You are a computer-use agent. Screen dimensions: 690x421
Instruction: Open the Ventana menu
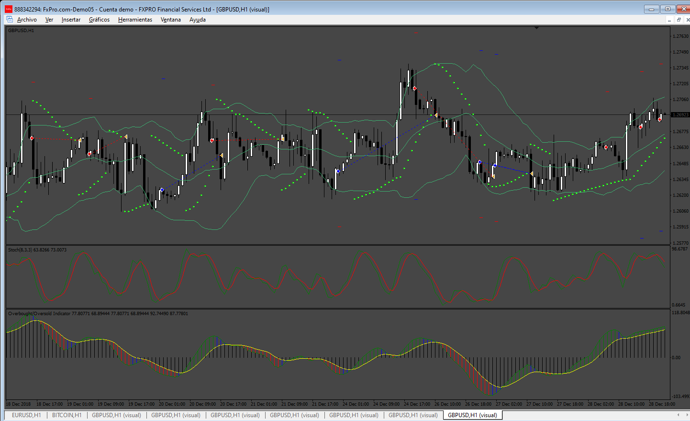coord(171,20)
